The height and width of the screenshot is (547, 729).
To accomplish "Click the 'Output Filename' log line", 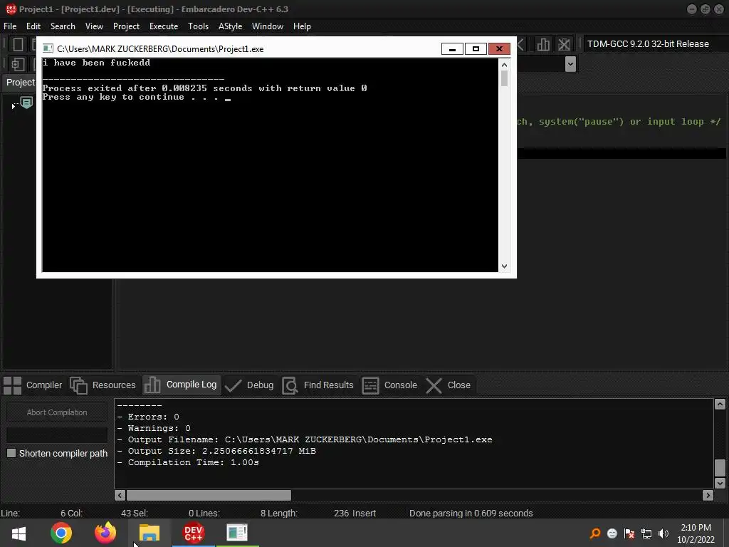I will [x=305, y=439].
